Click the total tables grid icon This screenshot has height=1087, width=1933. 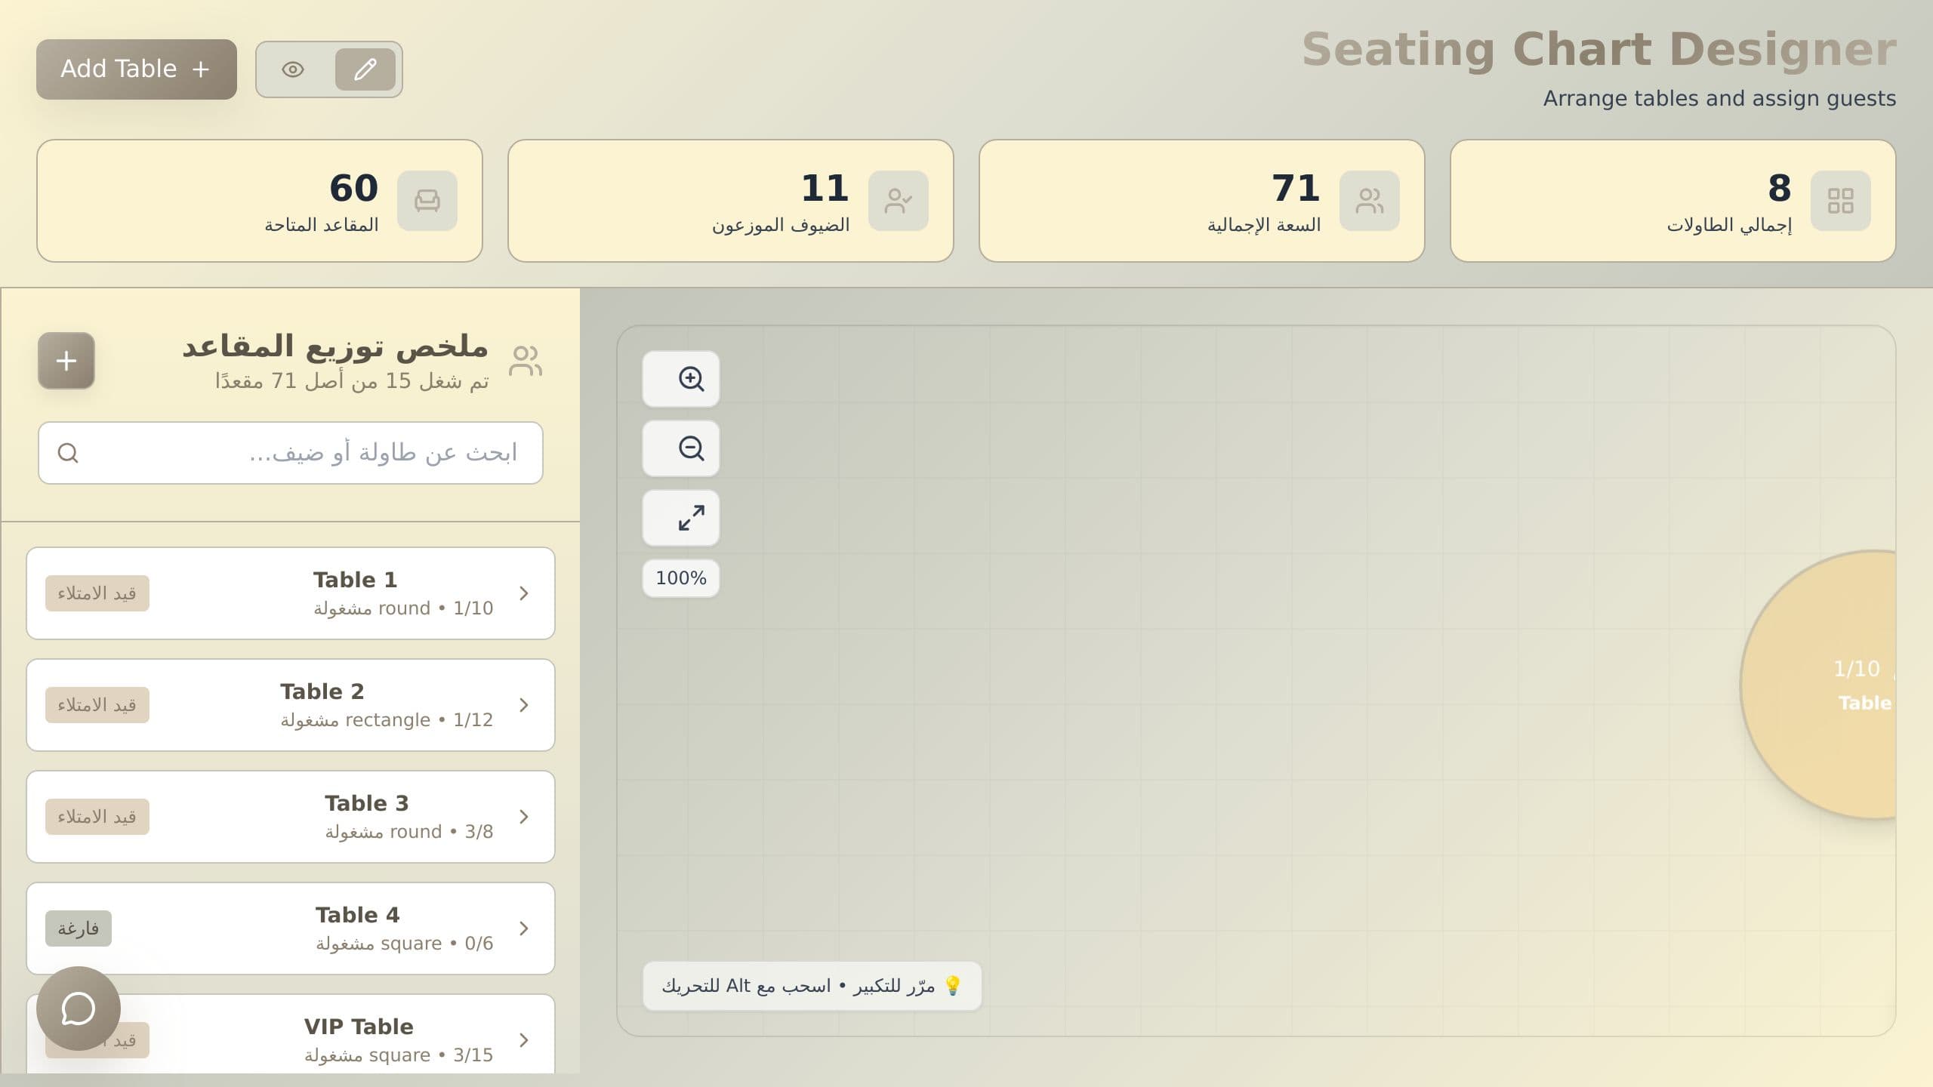tap(1840, 201)
